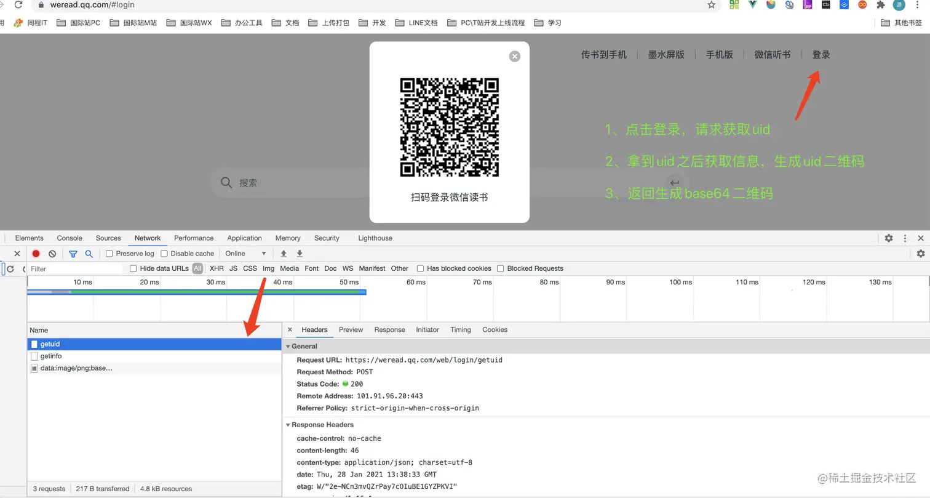930x498 pixels.
Task: Open the Timing tab of the request
Action: [461, 330]
